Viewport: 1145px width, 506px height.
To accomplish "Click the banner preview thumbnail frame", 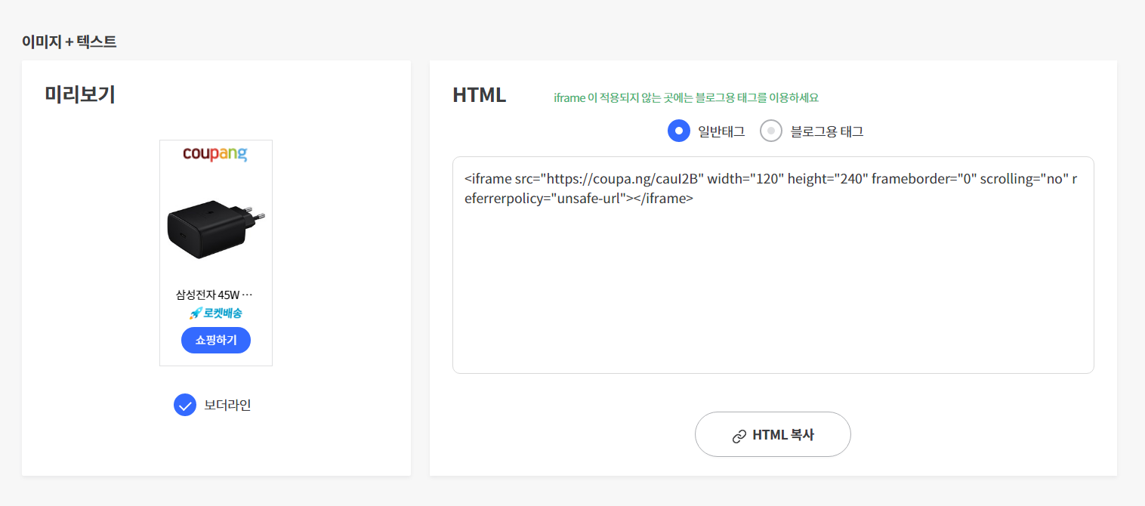I will coord(215,253).
